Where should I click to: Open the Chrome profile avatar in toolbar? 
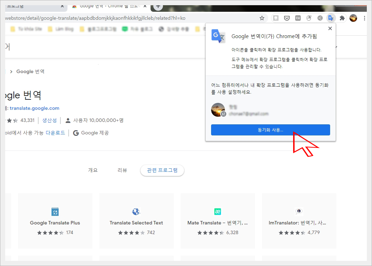pos(353,18)
